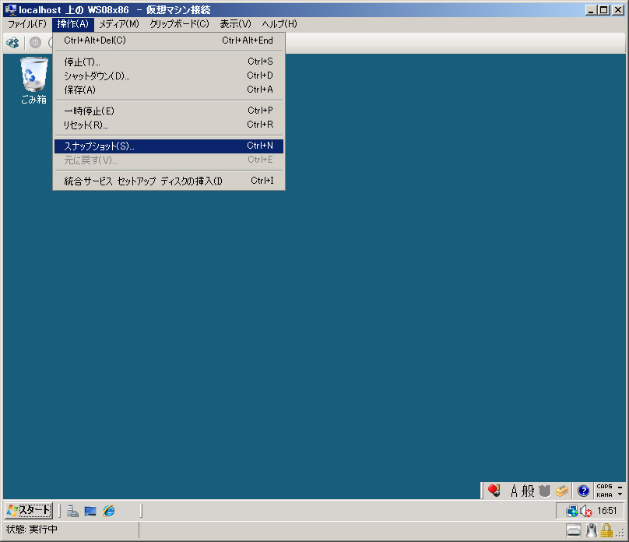
Task: Open the ヘルプ(H) menu
Action: (x=279, y=24)
